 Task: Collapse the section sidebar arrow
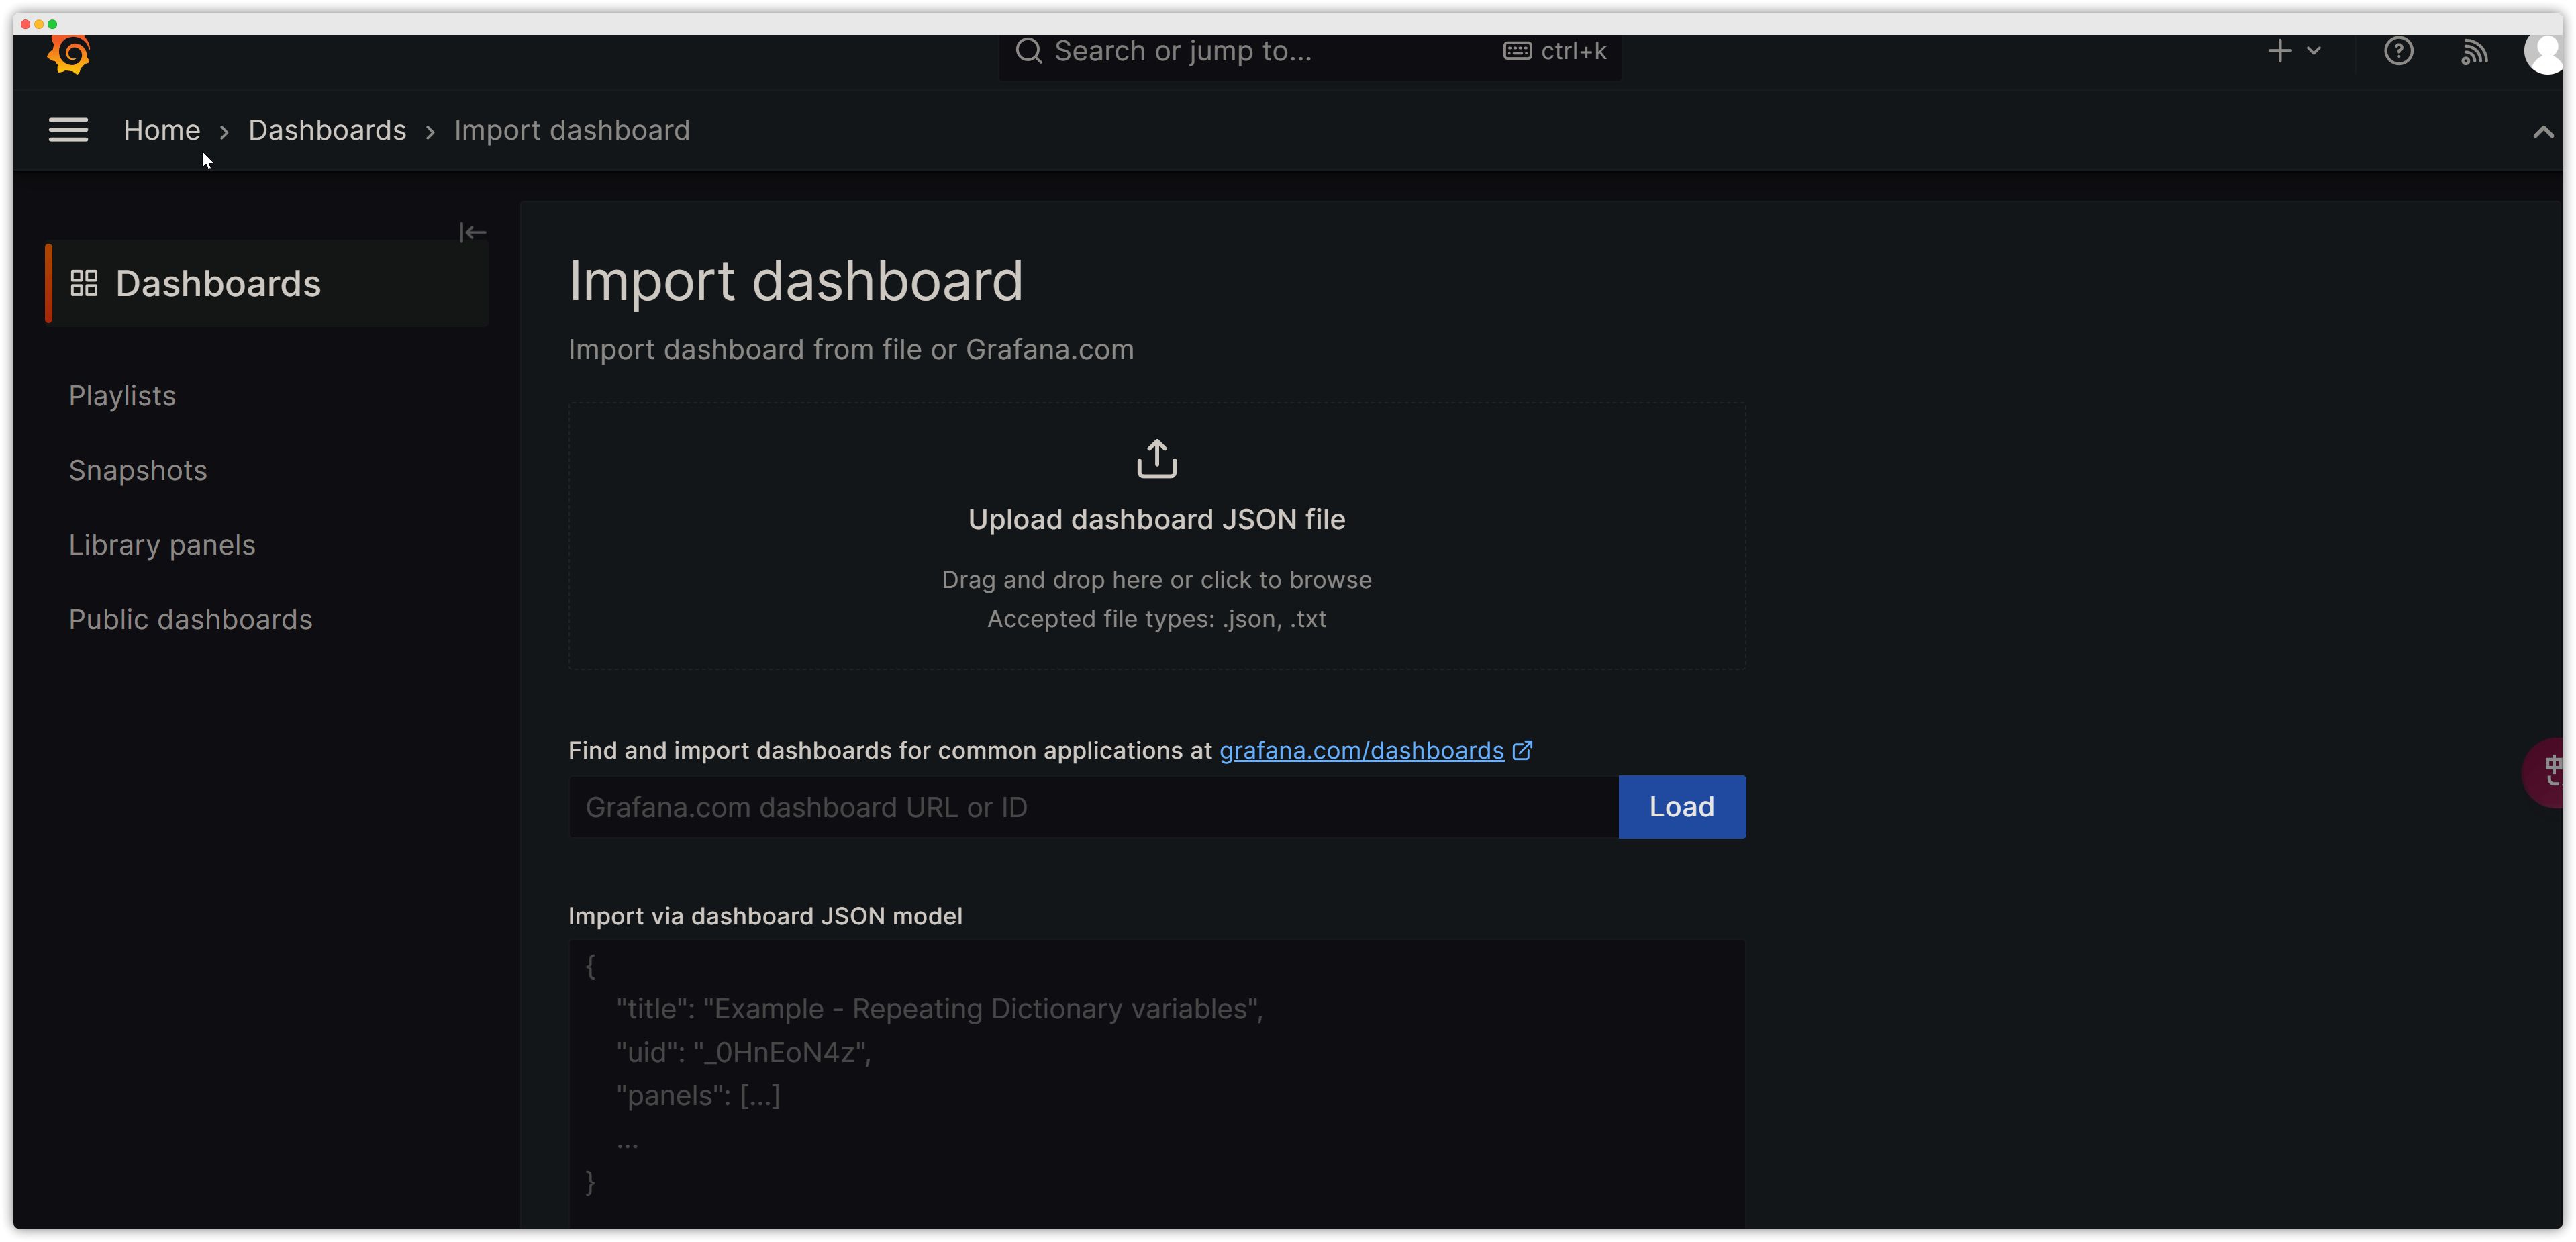click(473, 232)
